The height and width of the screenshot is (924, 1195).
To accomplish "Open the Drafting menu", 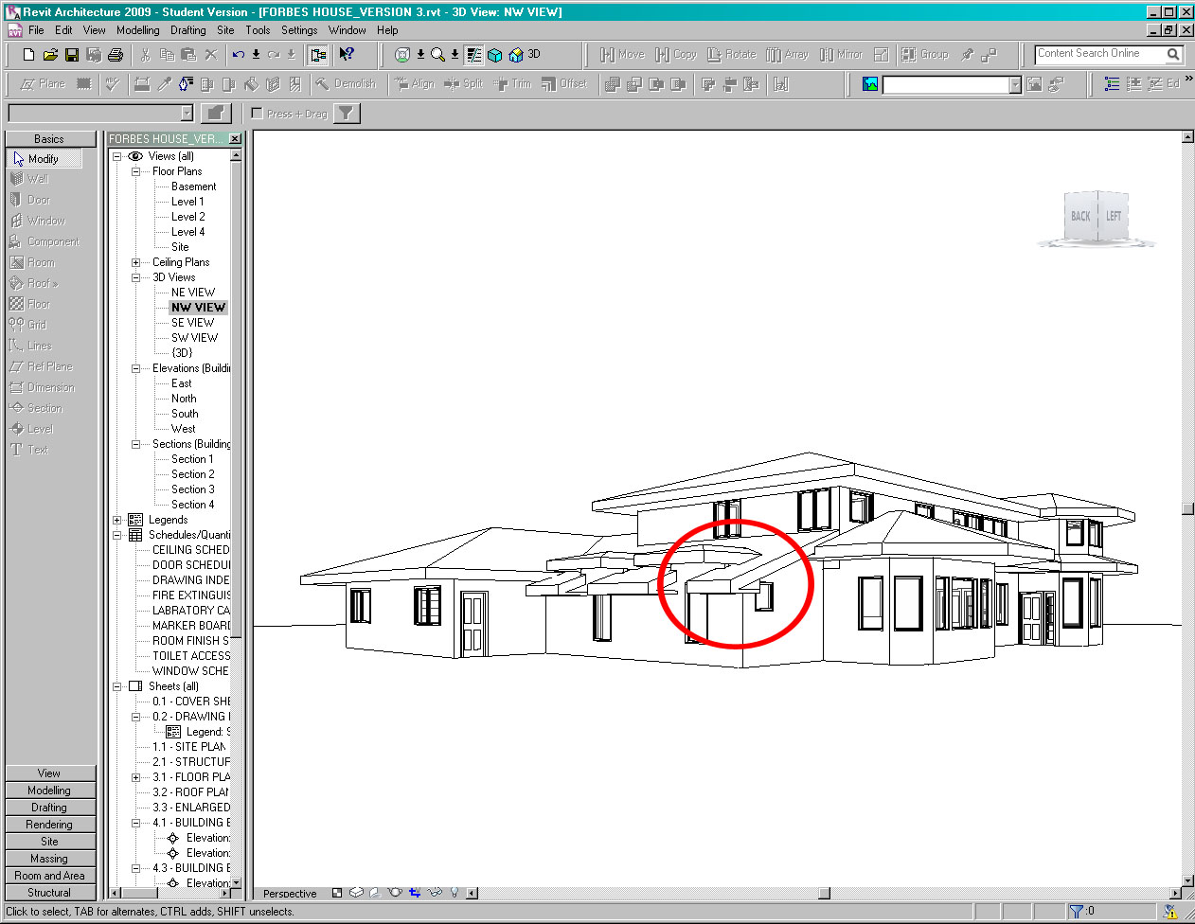I will tap(188, 30).
